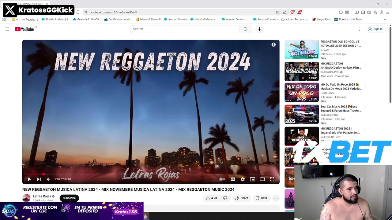The image size is (392, 220).
Task: Enter full screen mode
Action: pyautogui.click(x=272, y=179)
